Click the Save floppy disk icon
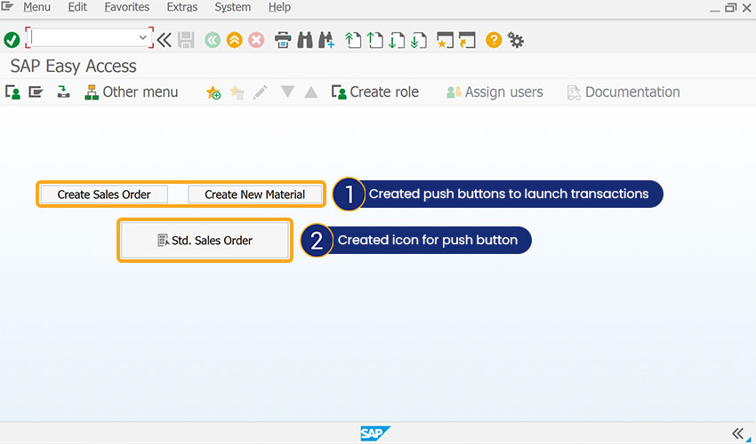Image resolution: width=756 pixels, height=444 pixels. click(x=186, y=40)
